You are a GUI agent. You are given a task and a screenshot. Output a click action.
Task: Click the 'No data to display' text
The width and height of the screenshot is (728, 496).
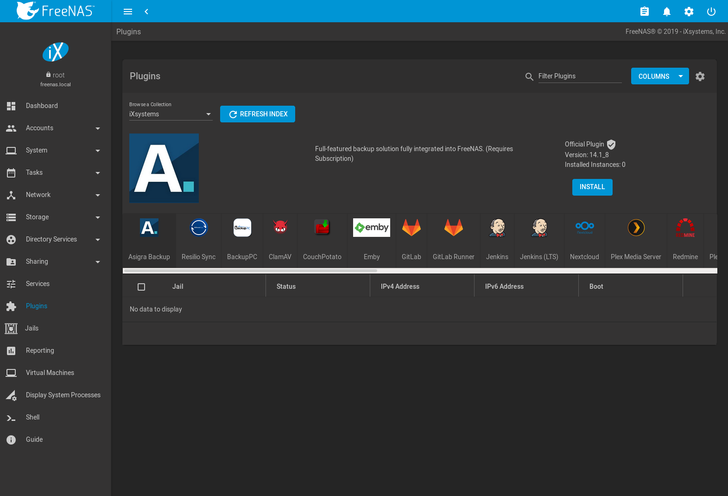[156, 309]
